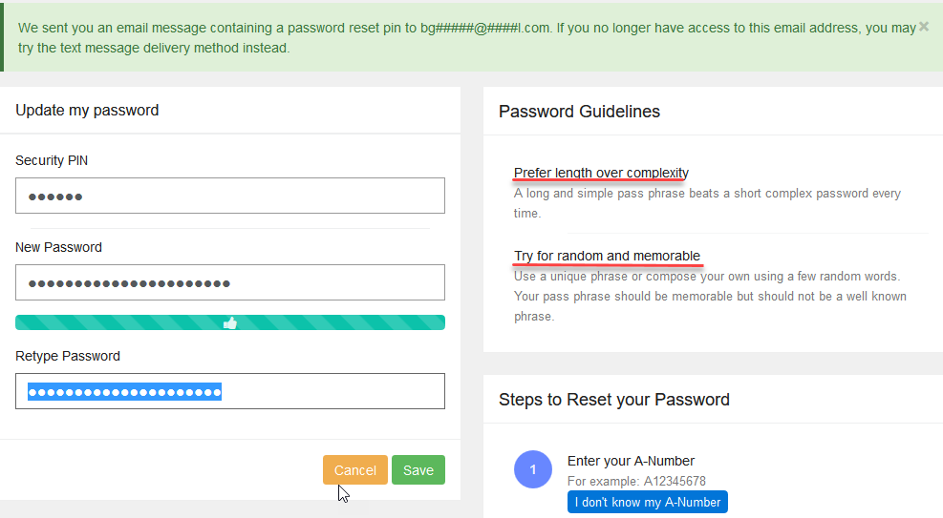Click the step 1 circle icon
Screen dimensions: 943x518
coord(533,469)
